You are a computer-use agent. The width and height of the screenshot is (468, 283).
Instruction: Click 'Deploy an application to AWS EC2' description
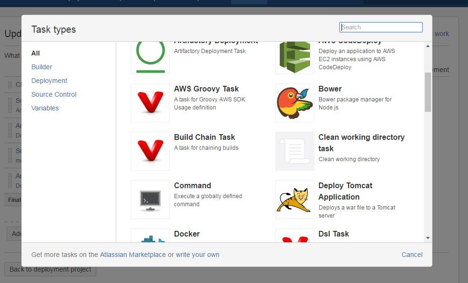pyautogui.click(x=357, y=59)
